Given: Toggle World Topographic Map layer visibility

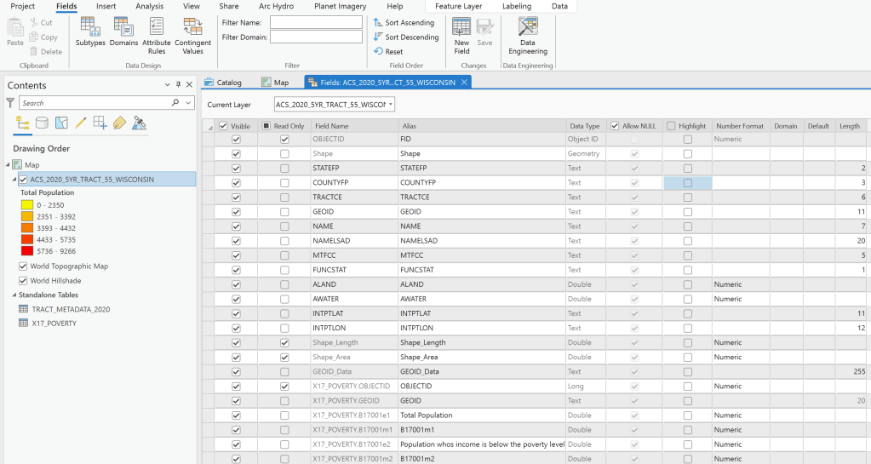Looking at the screenshot, I should (x=23, y=266).
